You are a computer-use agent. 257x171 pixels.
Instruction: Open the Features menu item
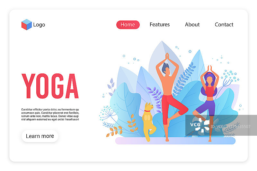pyautogui.click(x=159, y=25)
